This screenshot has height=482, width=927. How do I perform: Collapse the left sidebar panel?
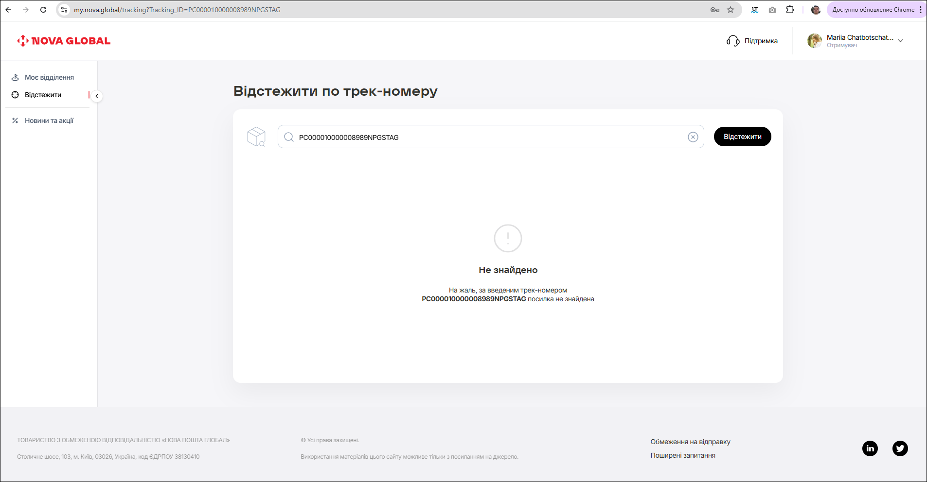[x=97, y=96]
